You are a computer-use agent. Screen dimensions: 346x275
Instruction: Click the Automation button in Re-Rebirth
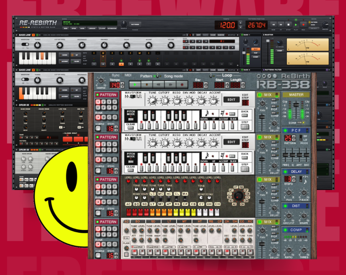click(112, 28)
